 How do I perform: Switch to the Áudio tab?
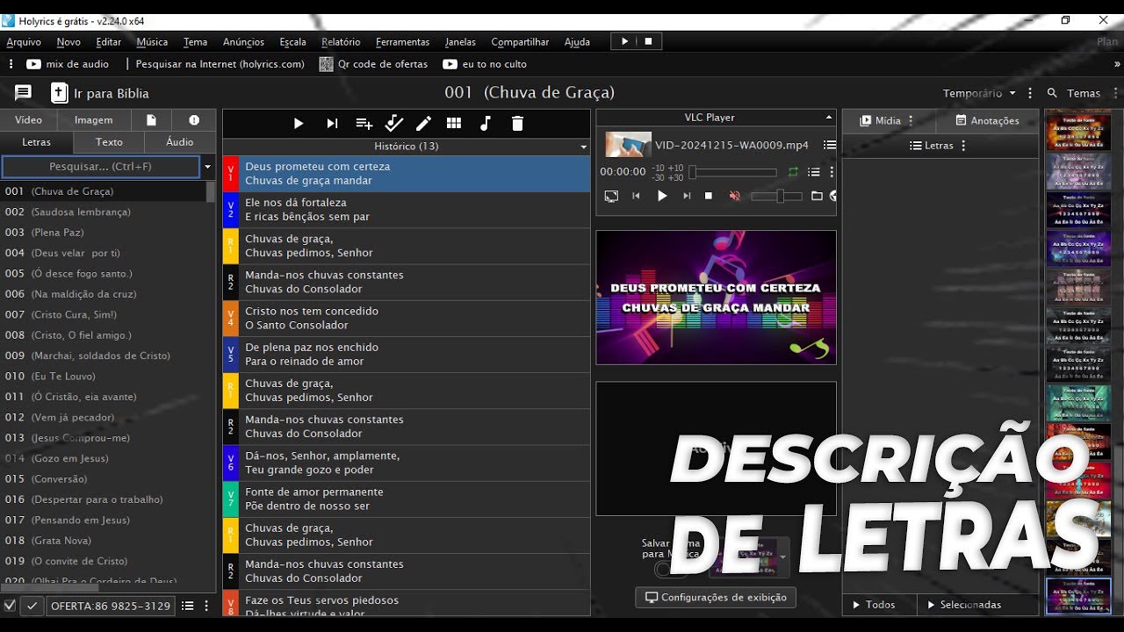click(x=180, y=142)
